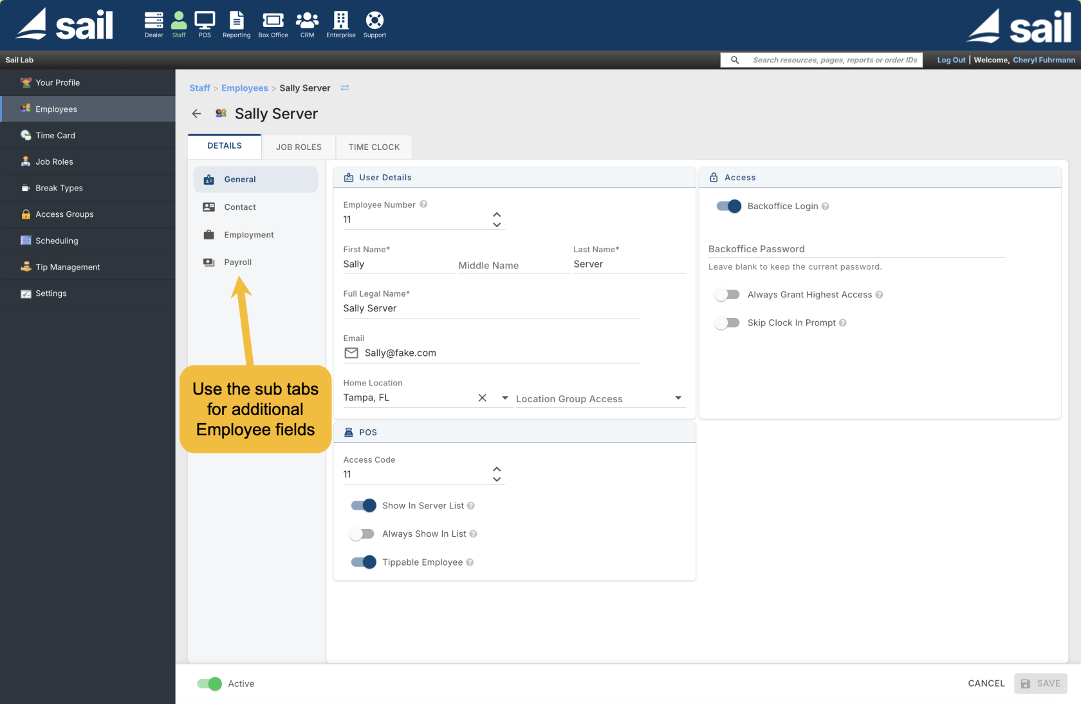Click the SAVE button

[1040, 683]
